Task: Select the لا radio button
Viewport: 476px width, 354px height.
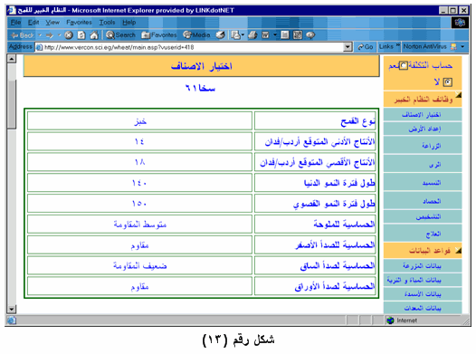Action: tap(447, 82)
